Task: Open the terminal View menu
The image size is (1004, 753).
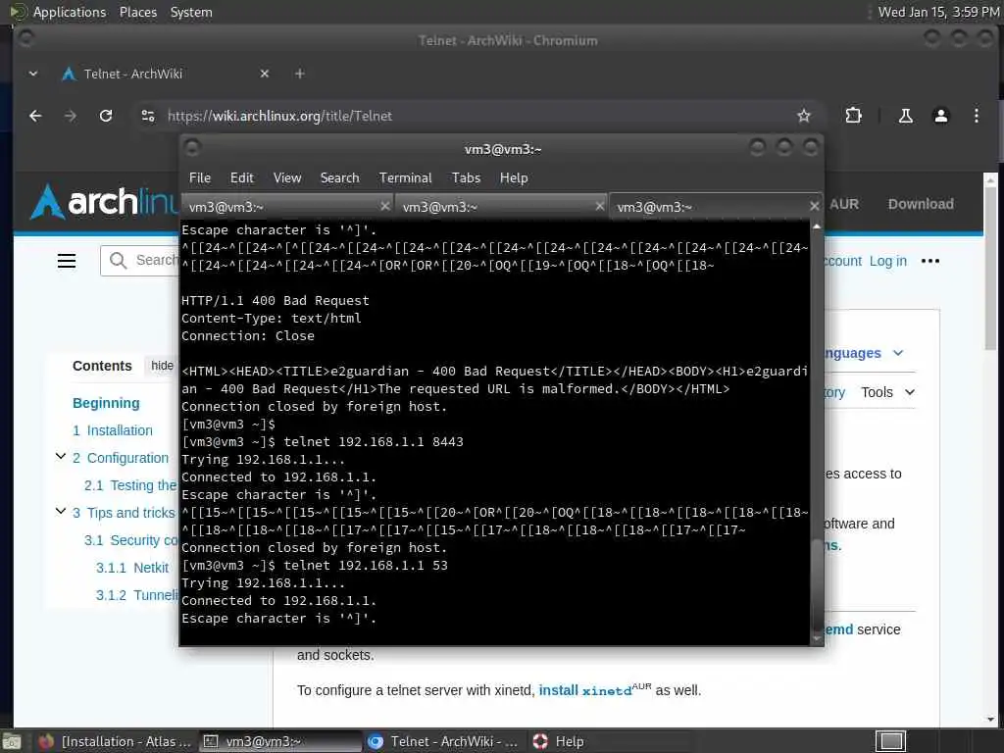Action: pyautogui.click(x=287, y=178)
